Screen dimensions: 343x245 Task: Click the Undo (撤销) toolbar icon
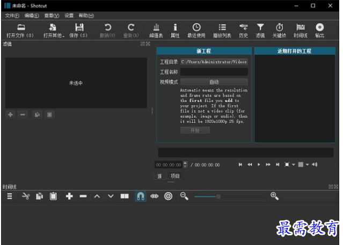107,30
